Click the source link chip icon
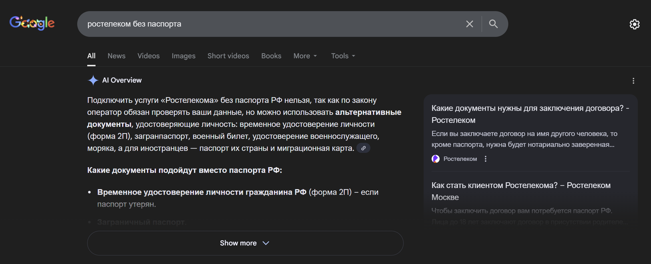651x264 pixels. 363,148
